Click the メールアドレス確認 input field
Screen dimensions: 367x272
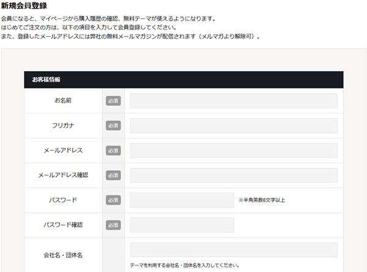click(233, 175)
